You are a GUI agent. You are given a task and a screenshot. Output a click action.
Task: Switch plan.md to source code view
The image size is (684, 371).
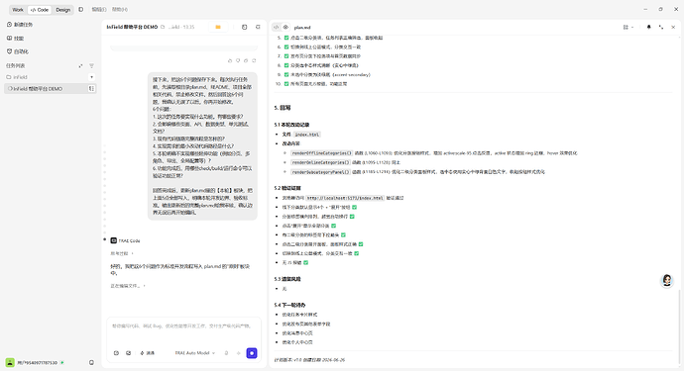[277, 27]
